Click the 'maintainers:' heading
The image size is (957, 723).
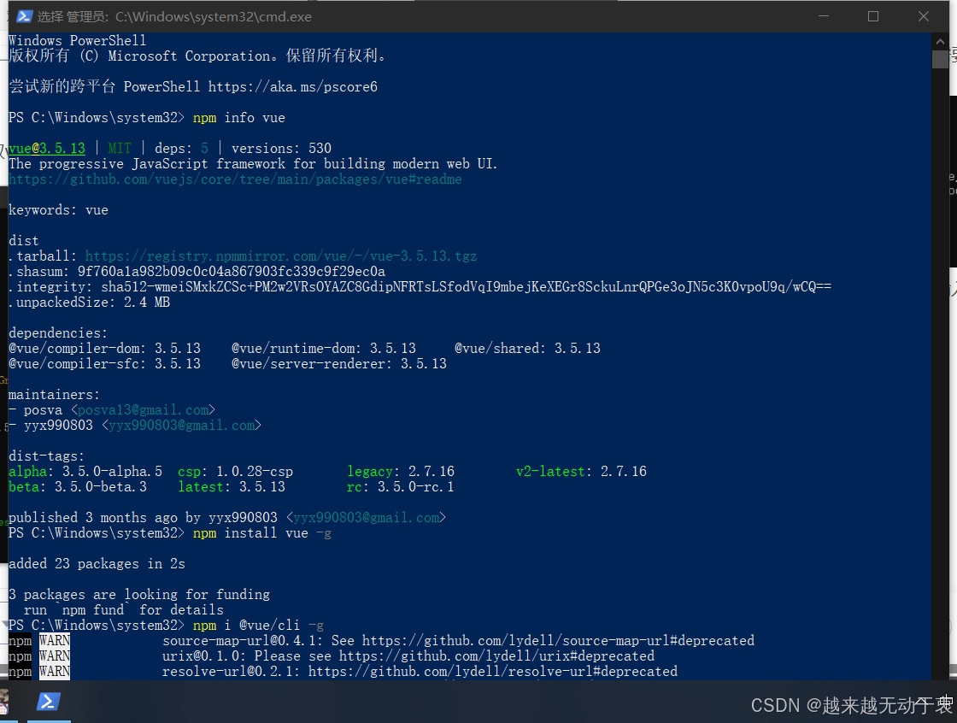point(54,395)
